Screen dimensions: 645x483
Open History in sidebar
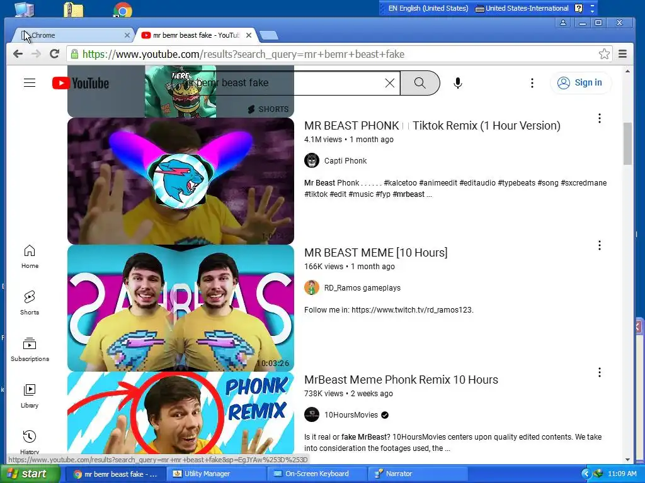click(x=30, y=442)
